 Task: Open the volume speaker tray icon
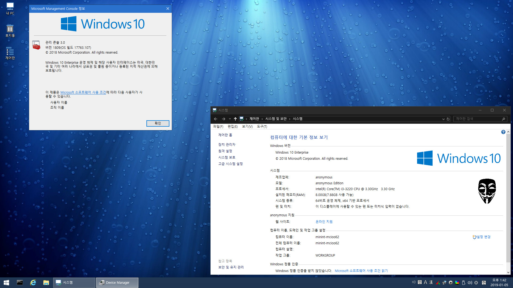[x=470, y=283]
